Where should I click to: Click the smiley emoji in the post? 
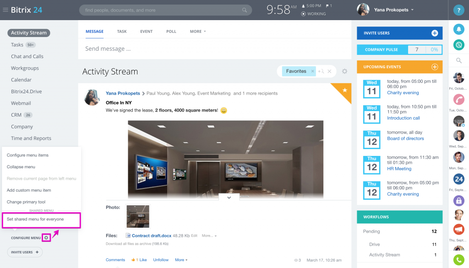coord(224,111)
